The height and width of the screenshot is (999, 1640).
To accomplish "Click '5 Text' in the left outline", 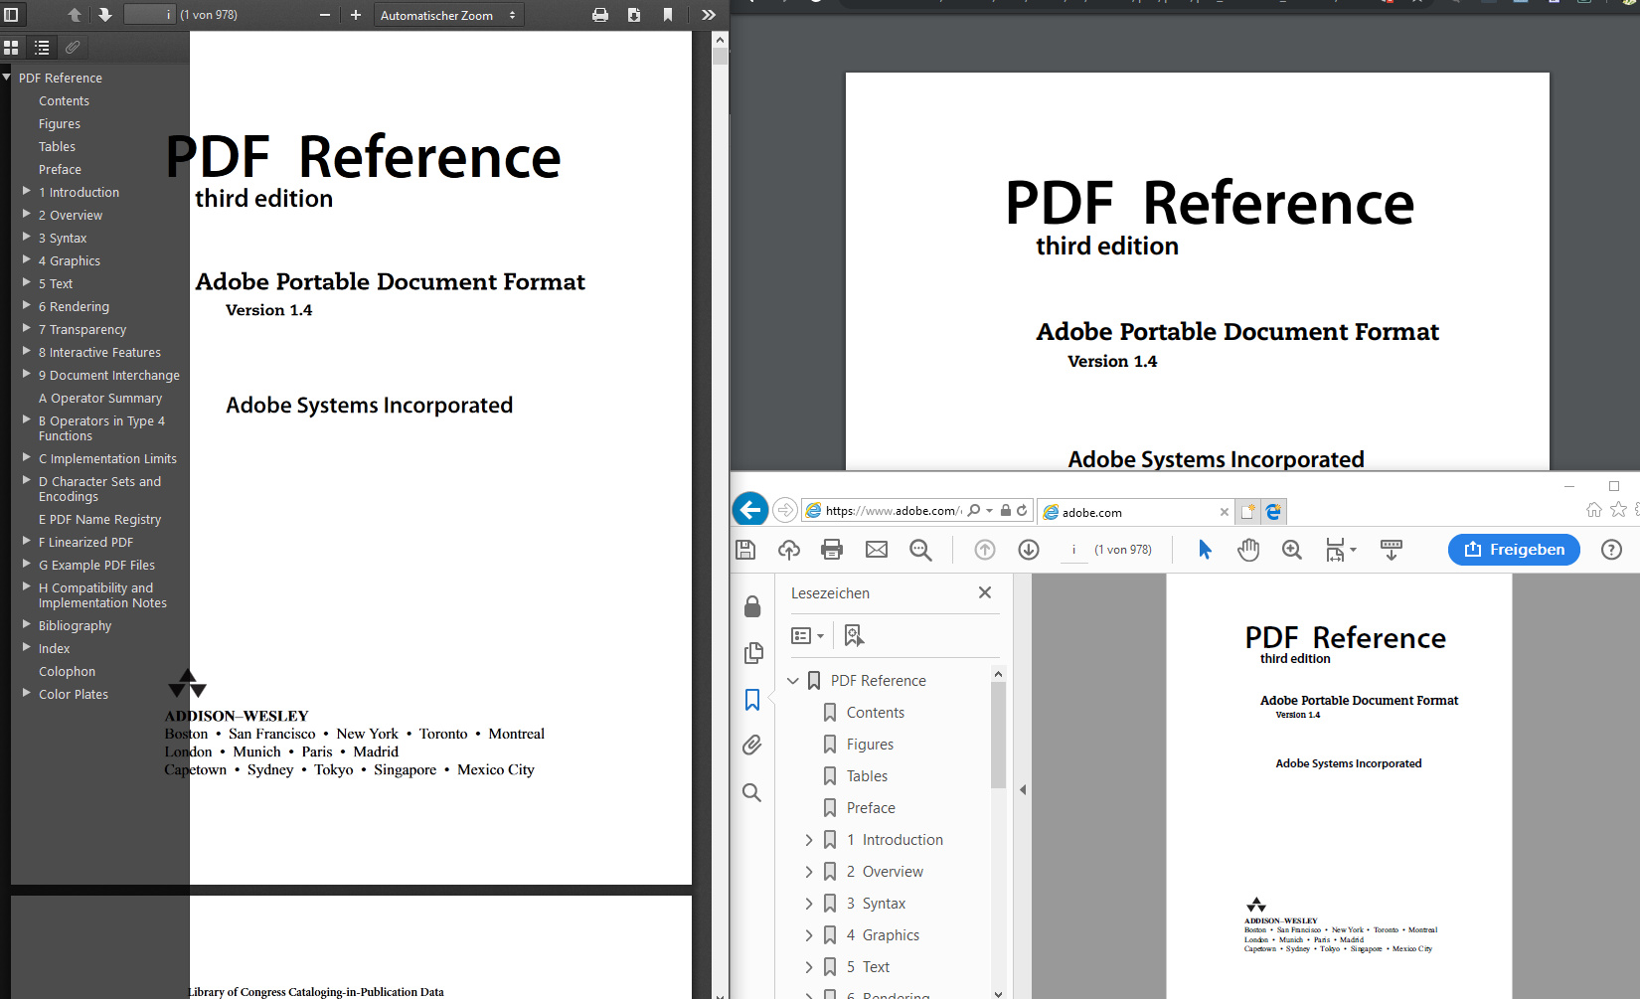I will (56, 284).
